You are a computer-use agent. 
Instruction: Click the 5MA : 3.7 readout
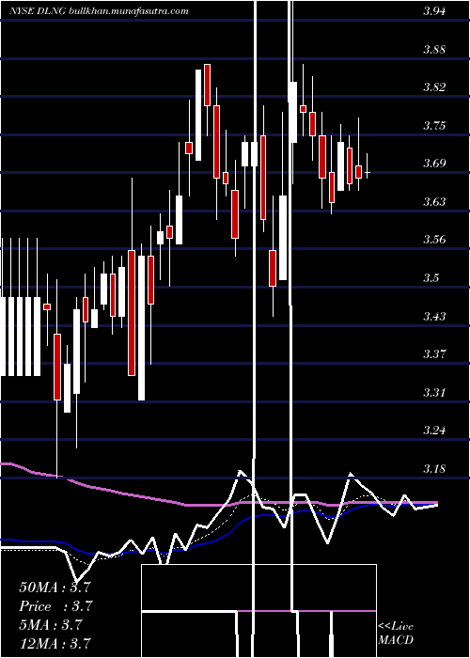(x=50, y=625)
